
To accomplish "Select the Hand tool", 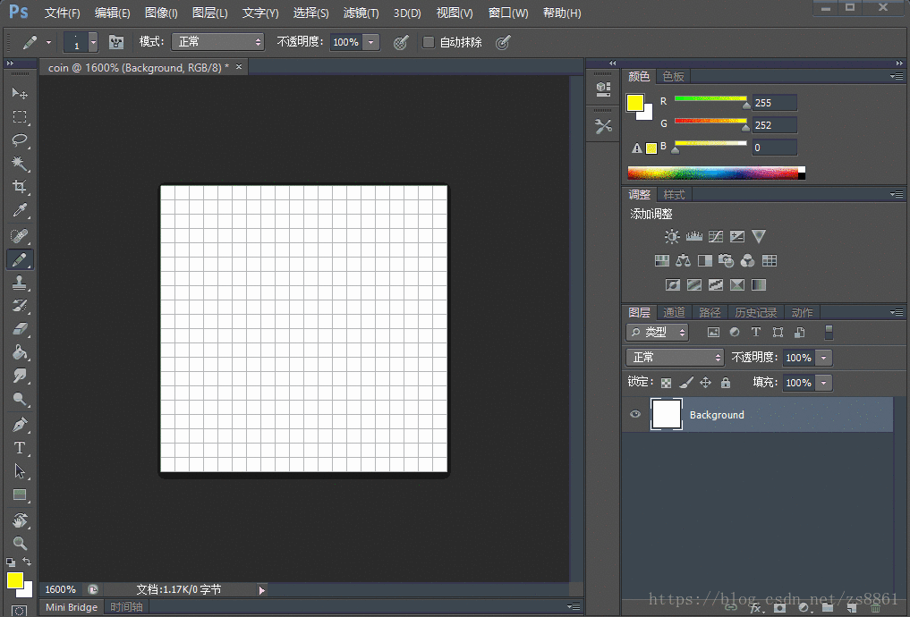I will tap(20, 520).
